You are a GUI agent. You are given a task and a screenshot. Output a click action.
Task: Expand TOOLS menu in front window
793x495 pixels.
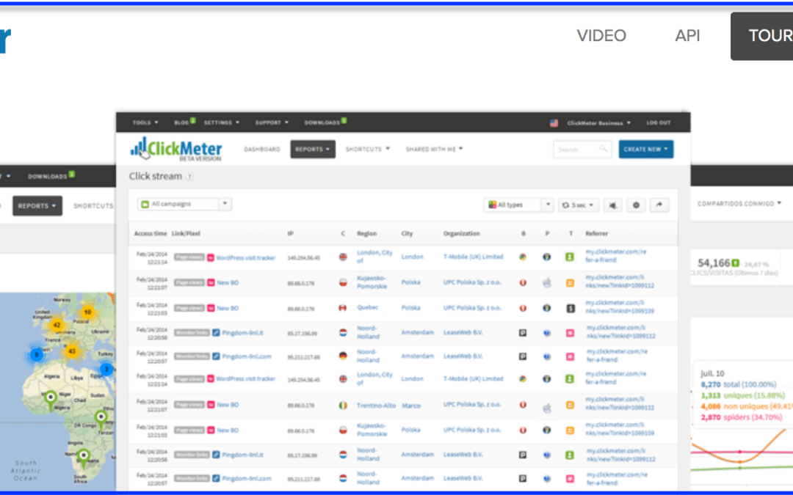[x=145, y=122]
